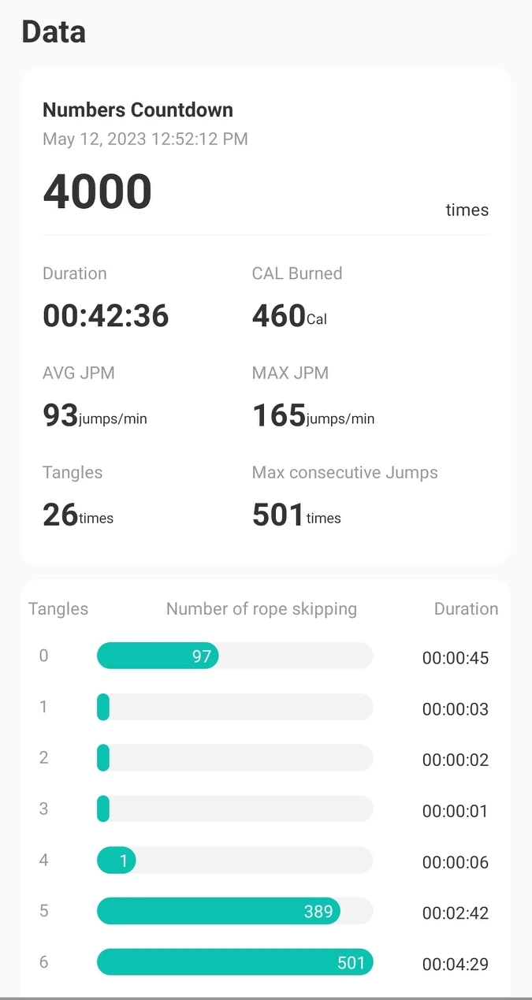Click the 165 jumps/min MAX JPM value
Screen dimensions: 532x1000
point(313,415)
